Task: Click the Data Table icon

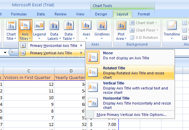Action: click(69, 25)
